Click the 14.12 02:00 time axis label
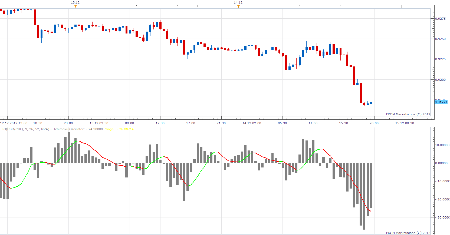450x235 pixels. (x=252, y=123)
